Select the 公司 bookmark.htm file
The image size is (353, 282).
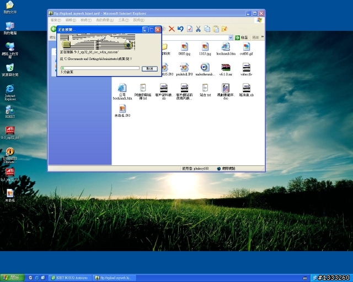point(122,91)
